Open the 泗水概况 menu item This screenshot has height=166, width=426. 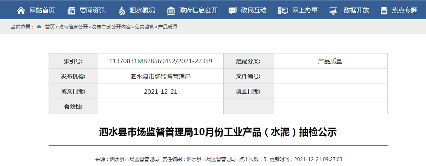[142, 11]
